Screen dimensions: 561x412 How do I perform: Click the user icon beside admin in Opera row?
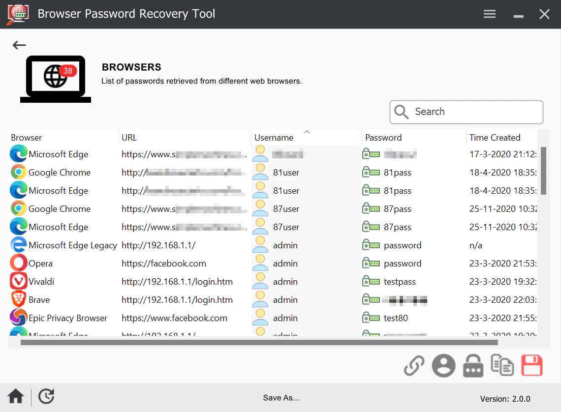click(260, 263)
